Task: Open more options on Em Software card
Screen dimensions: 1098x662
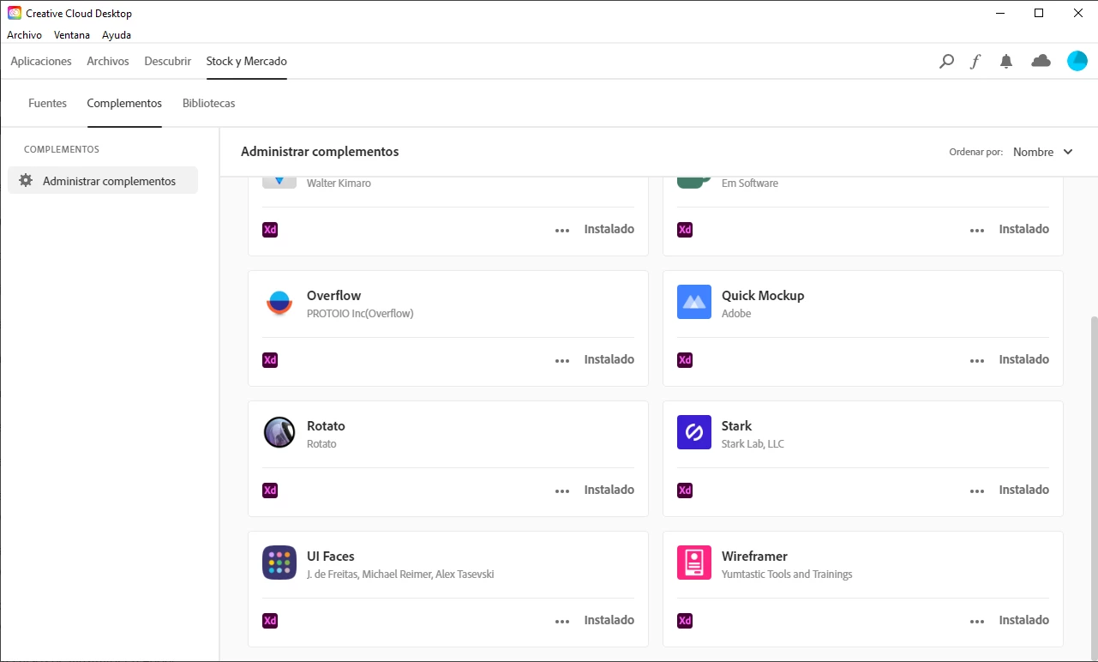Action: click(x=977, y=230)
